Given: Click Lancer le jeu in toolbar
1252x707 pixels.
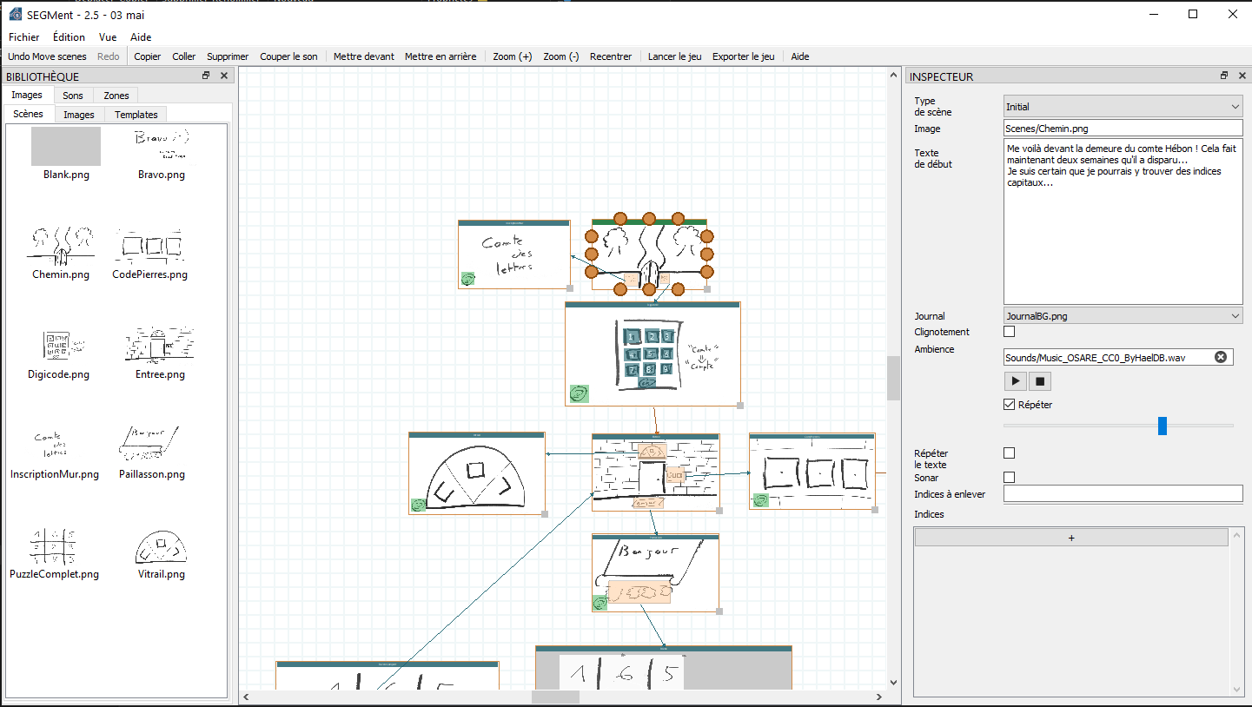Looking at the screenshot, I should [x=675, y=56].
